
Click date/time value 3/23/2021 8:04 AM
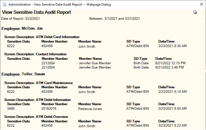pos(172,108)
